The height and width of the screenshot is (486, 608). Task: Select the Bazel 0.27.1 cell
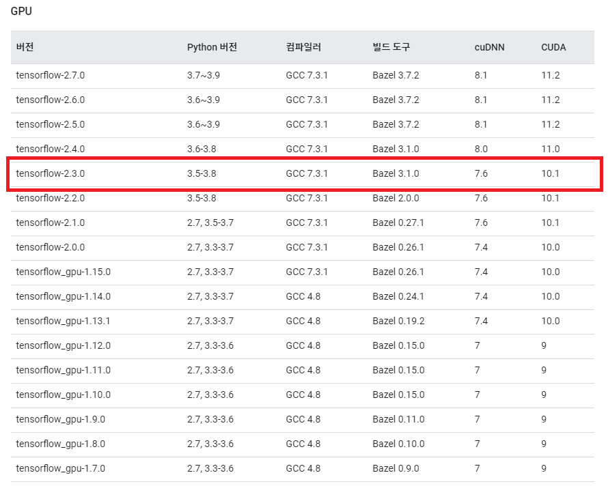398,223
